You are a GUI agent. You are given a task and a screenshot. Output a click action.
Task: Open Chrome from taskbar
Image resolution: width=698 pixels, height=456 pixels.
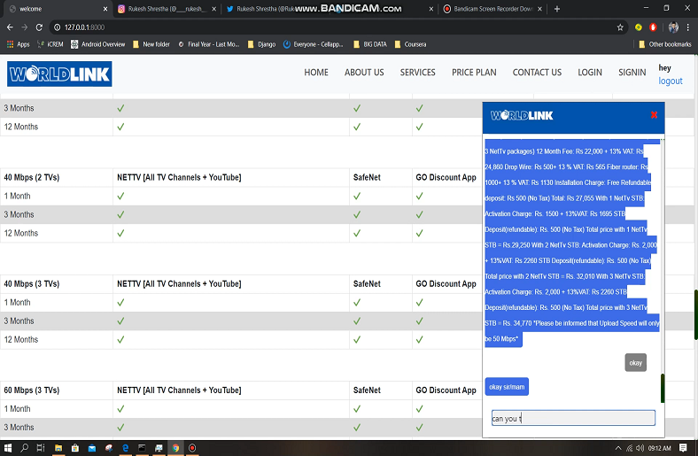pos(175,448)
